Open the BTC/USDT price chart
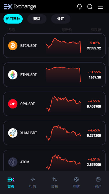The image size is (109, 194). [63, 46]
